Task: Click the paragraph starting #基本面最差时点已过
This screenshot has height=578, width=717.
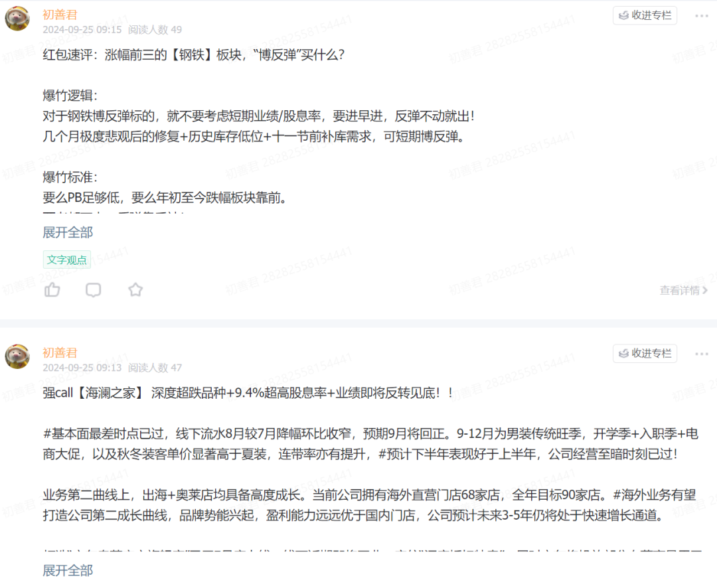Action: point(370,444)
